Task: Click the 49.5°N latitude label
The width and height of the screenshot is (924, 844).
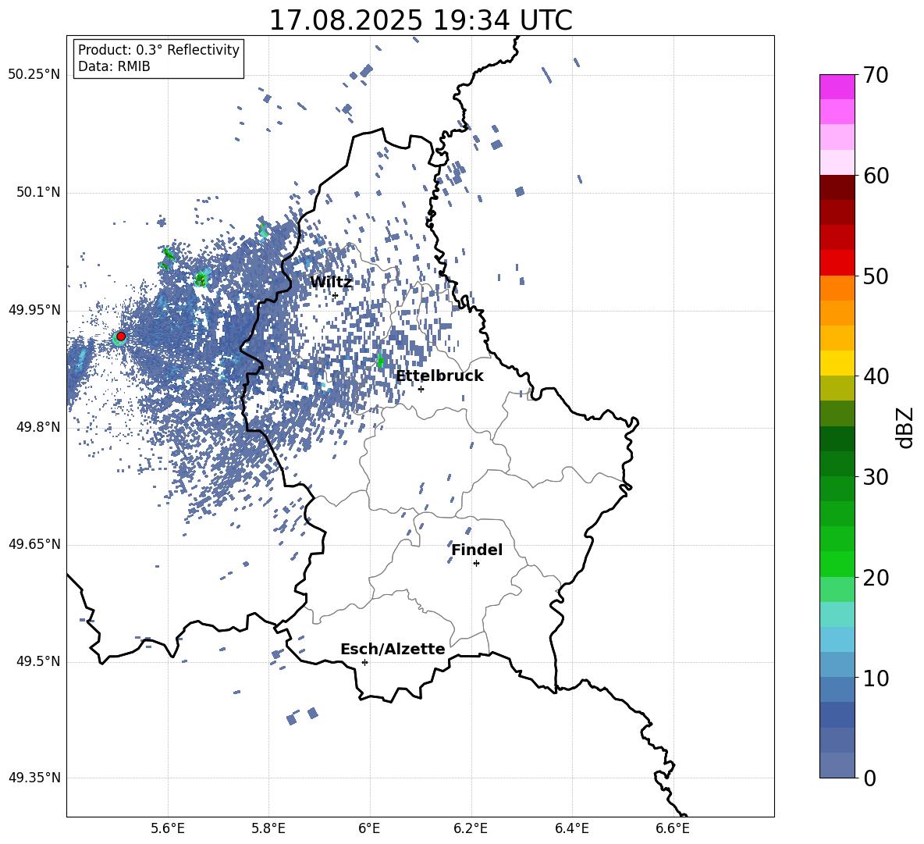Action: coord(37,661)
